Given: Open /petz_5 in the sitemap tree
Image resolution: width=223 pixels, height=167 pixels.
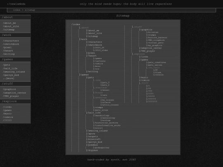Looking at the screenshot, I should pos(105,82).
